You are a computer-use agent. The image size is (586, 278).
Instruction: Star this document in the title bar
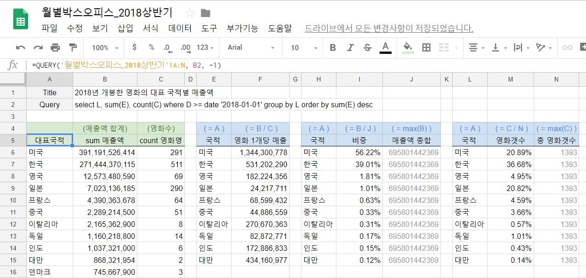point(189,13)
